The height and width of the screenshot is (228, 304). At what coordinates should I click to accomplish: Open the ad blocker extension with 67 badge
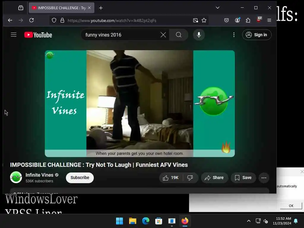pos(259,20)
